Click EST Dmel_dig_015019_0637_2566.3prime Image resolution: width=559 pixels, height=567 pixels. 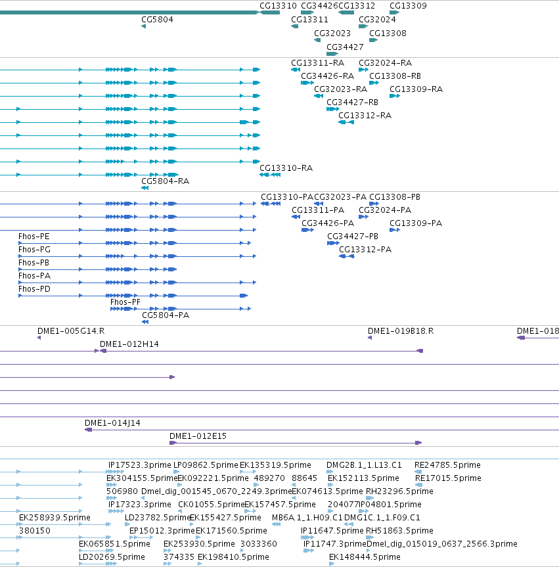coord(442,544)
